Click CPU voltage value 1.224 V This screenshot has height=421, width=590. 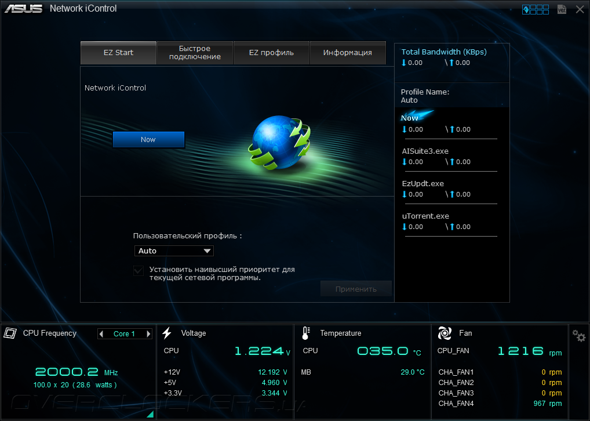[x=263, y=351]
